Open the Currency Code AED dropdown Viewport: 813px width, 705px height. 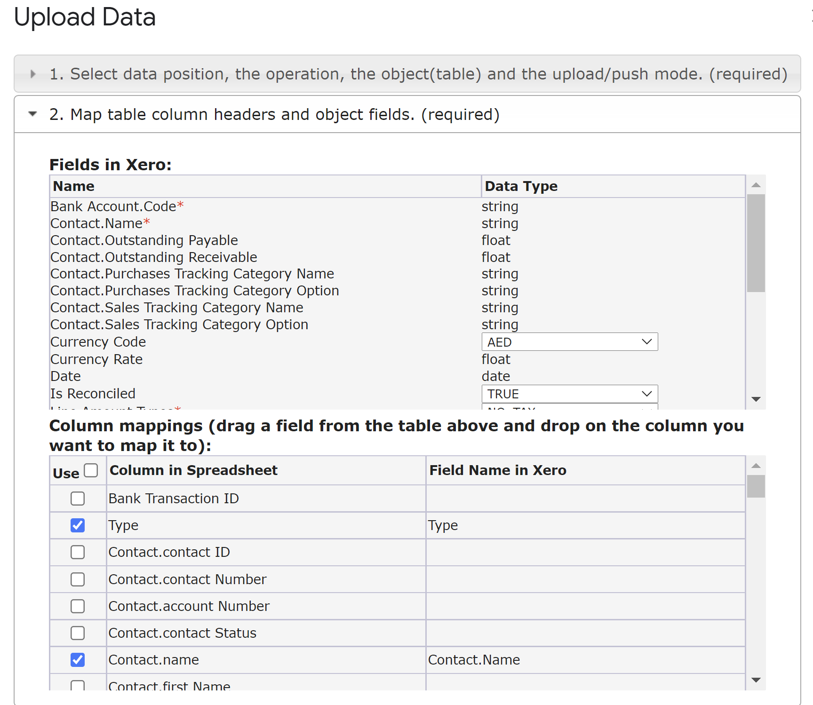click(569, 342)
